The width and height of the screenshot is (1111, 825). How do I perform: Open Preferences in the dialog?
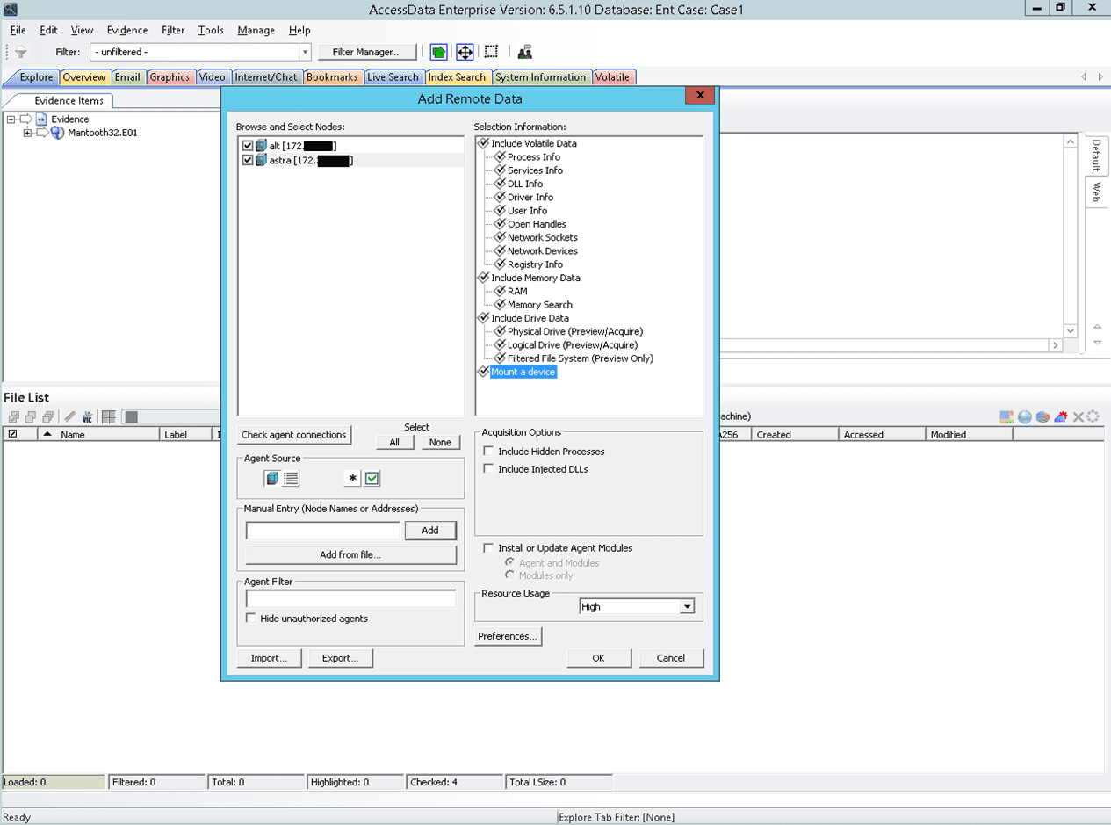click(509, 636)
